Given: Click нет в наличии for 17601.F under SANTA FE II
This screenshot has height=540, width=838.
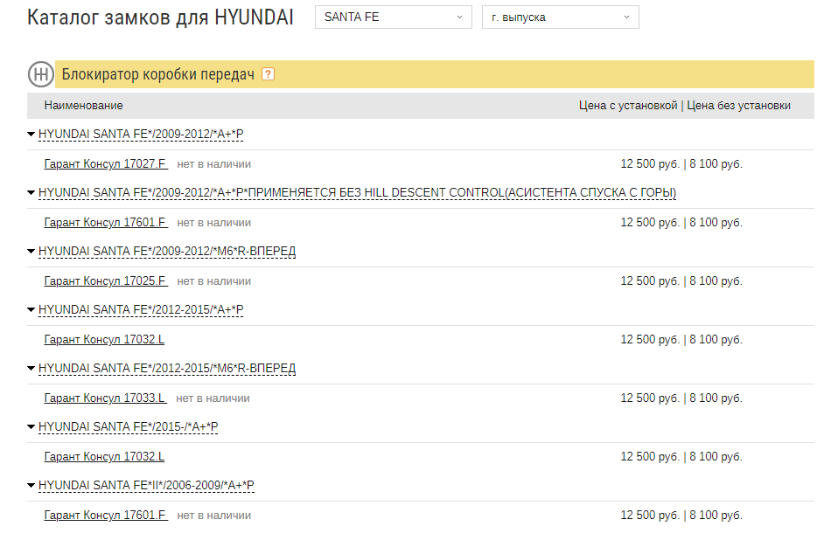Looking at the screenshot, I should (213, 516).
